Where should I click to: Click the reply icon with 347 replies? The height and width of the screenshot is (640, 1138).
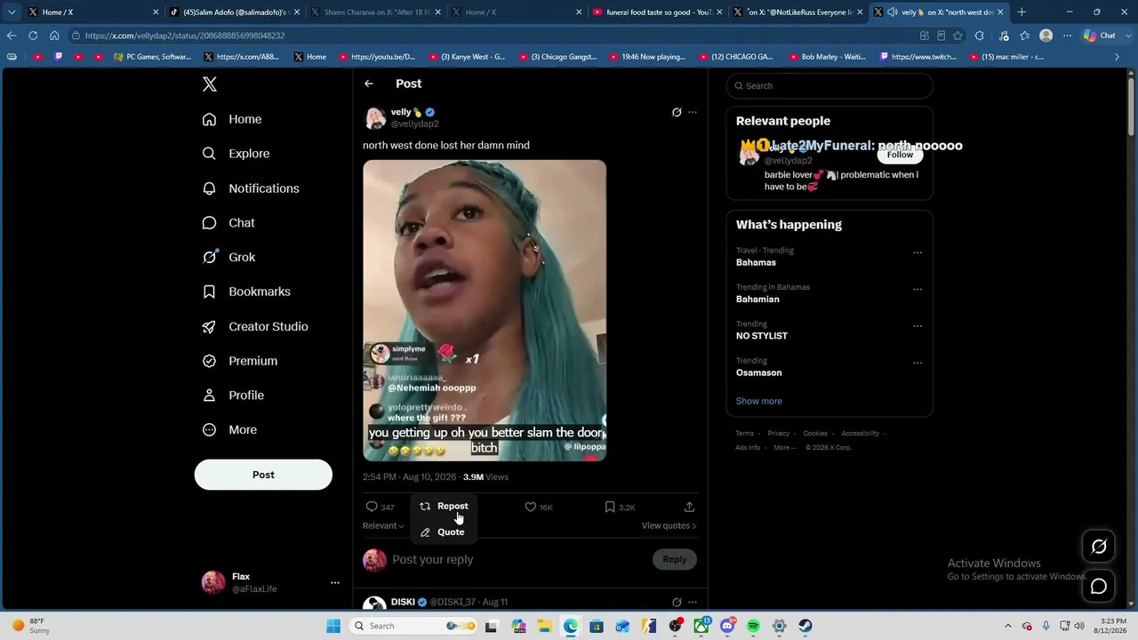[380, 507]
